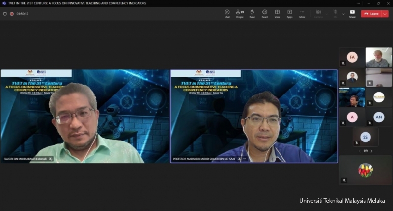Change the meeting View layout
Screen dimensions: 393x211
point(277,13)
